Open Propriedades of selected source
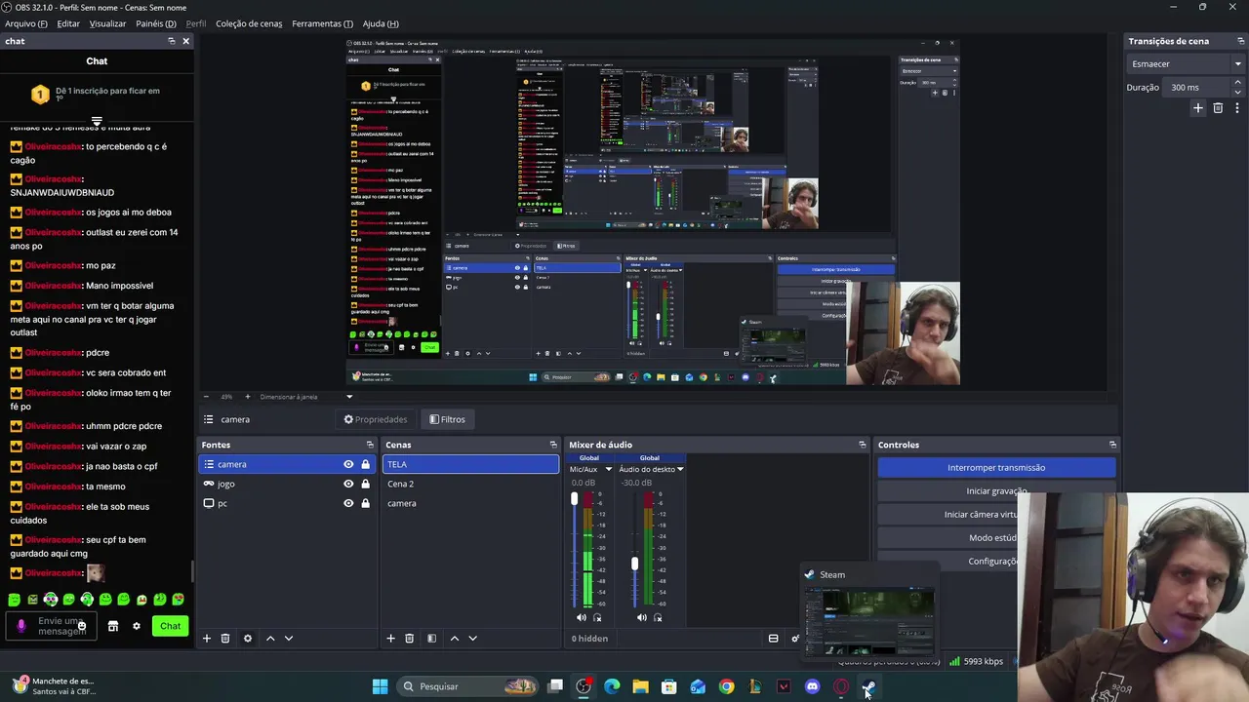1249x702 pixels. pos(375,419)
